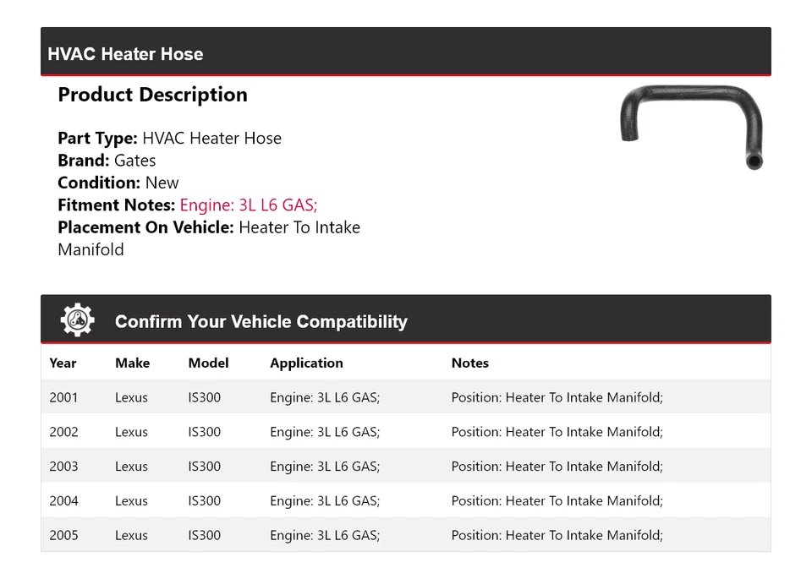Click the gear compatibility icon
Image resolution: width=812 pixels, height=579 pixels.
pos(78,320)
